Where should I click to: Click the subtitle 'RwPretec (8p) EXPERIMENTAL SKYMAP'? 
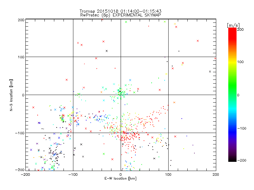(120, 15)
